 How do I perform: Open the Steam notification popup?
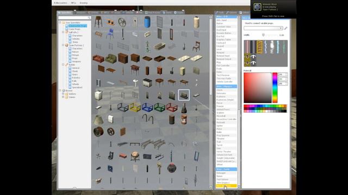tap(273, 9)
